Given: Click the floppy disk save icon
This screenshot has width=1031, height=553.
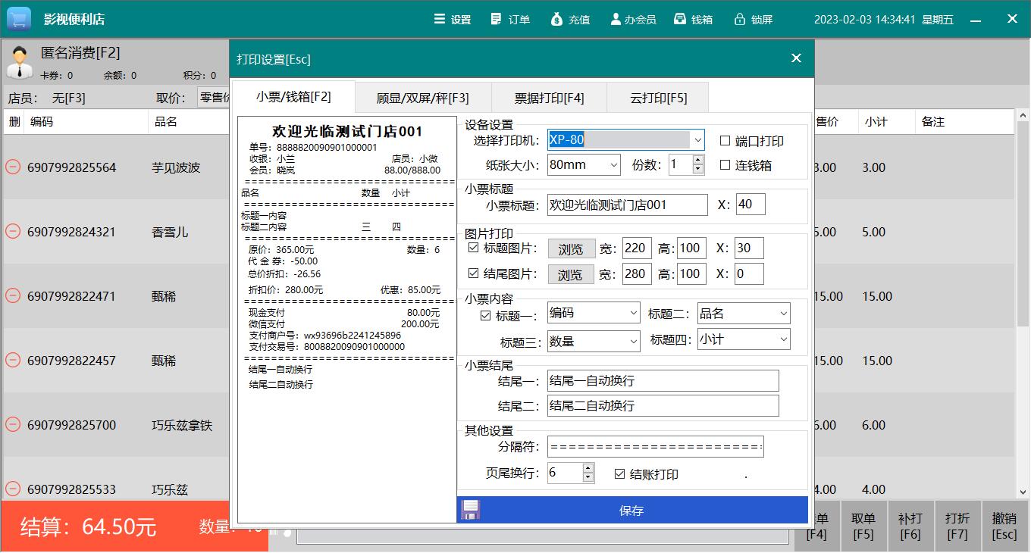Looking at the screenshot, I should [470, 510].
